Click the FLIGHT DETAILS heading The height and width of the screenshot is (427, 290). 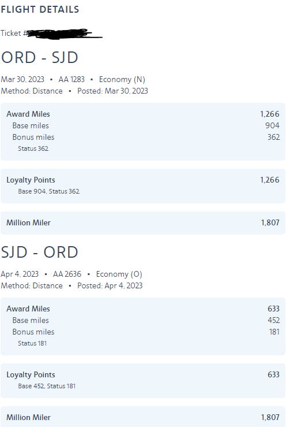point(40,9)
